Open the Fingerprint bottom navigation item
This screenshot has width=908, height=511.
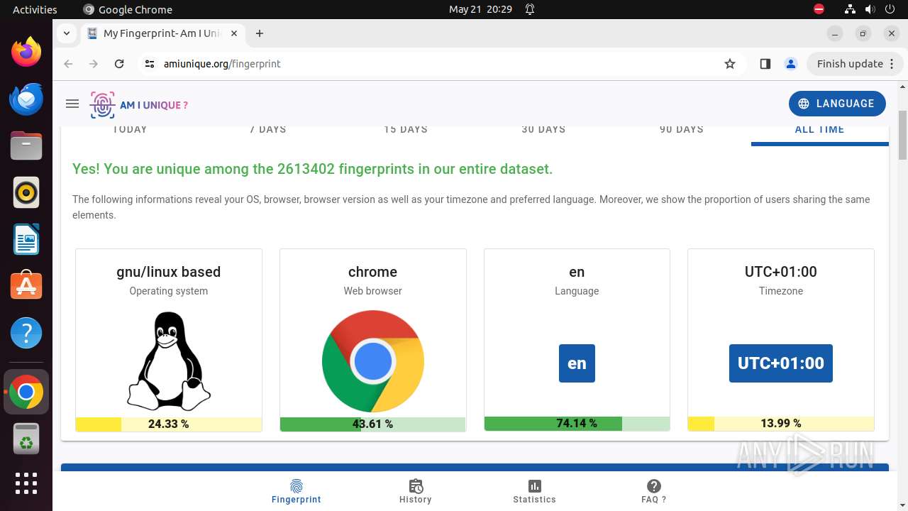pyautogui.click(x=297, y=490)
